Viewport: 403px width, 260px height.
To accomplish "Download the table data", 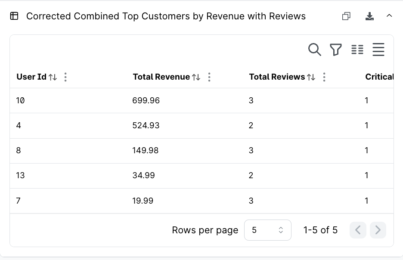I will coord(369,16).
